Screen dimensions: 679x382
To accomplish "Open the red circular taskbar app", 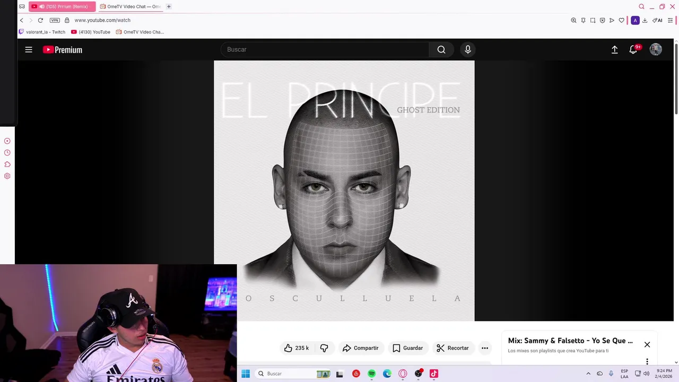I will pyautogui.click(x=356, y=374).
